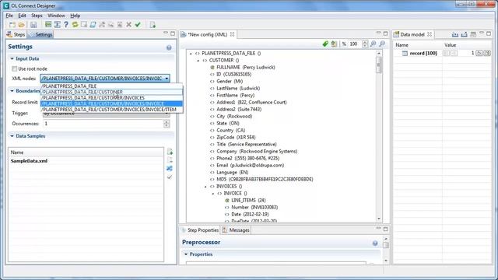Open the File menu
The image size is (498, 280).
pyautogui.click(x=9, y=16)
